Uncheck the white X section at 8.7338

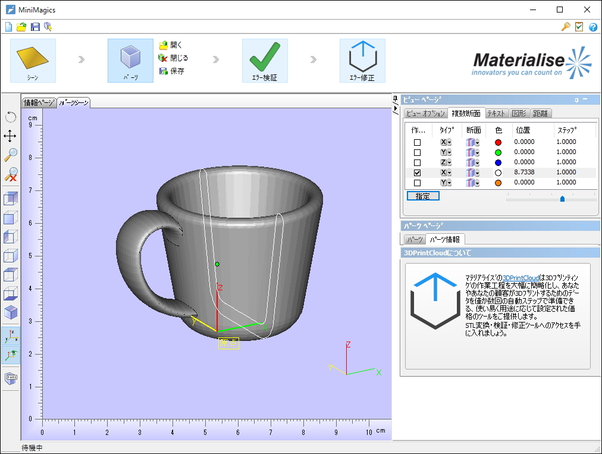click(418, 173)
